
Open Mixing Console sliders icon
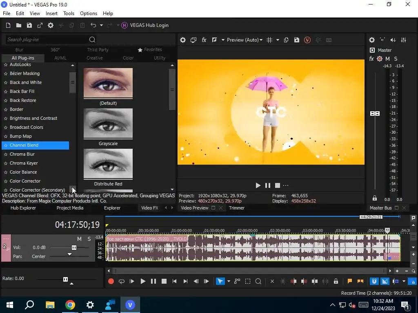[x=404, y=40]
